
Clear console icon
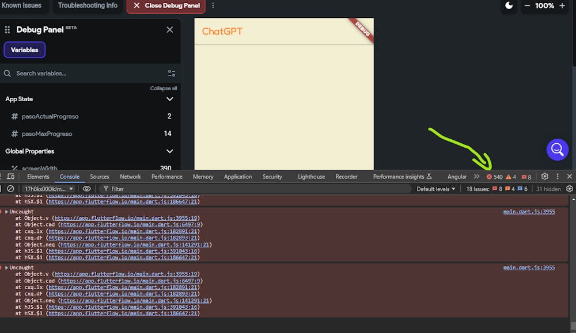[10, 189]
